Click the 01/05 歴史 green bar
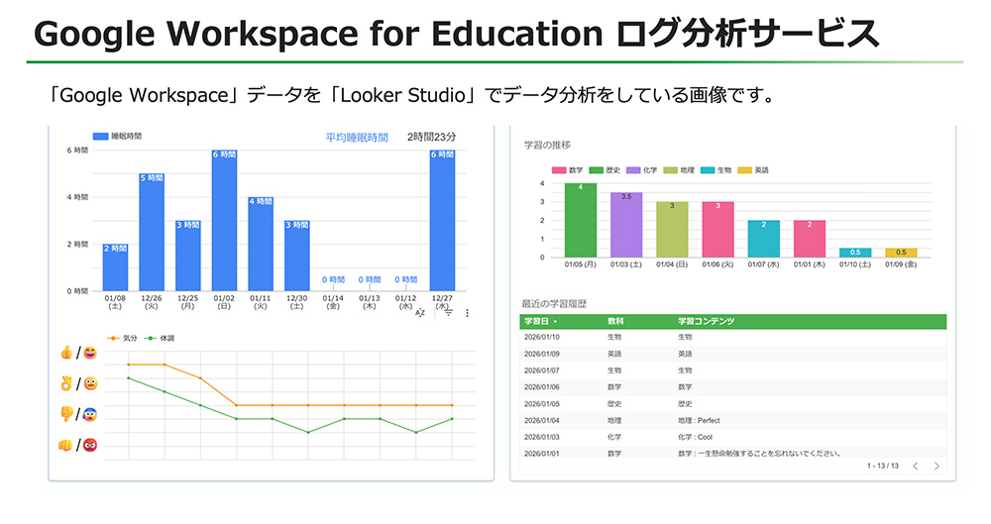This screenshot has width=991, height=524. tap(580, 220)
